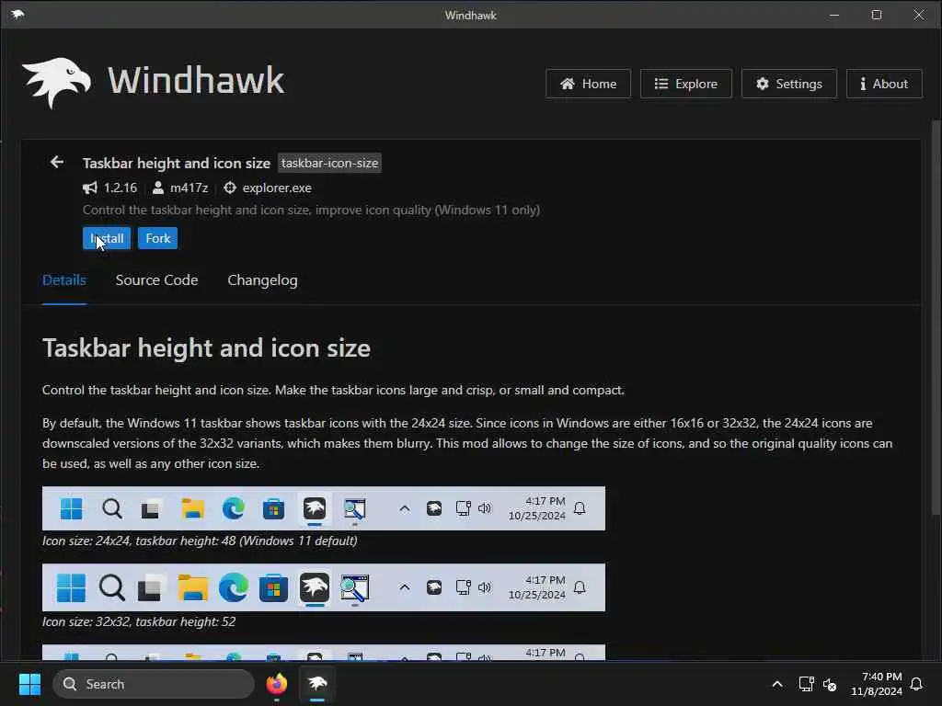Click the muted volume tray icon
Image resolution: width=942 pixels, height=706 pixels.
pos(830,684)
